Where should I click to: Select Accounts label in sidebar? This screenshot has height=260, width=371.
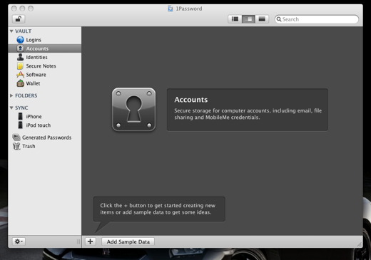click(x=37, y=48)
